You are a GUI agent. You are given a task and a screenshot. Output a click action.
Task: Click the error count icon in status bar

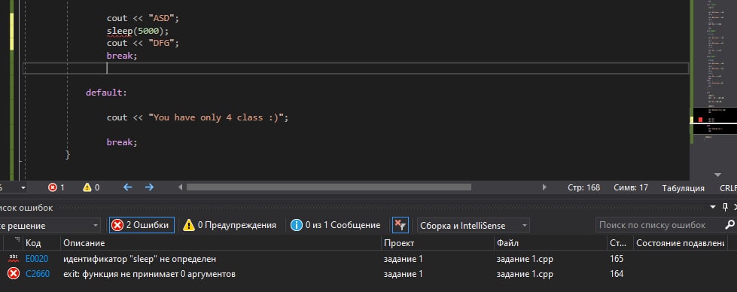pyautogui.click(x=53, y=187)
